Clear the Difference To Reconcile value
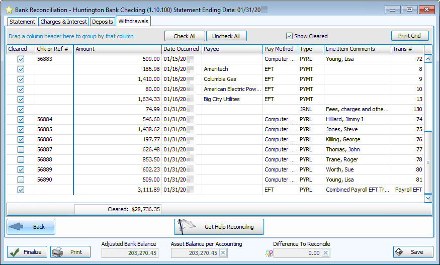 click(x=325, y=253)
